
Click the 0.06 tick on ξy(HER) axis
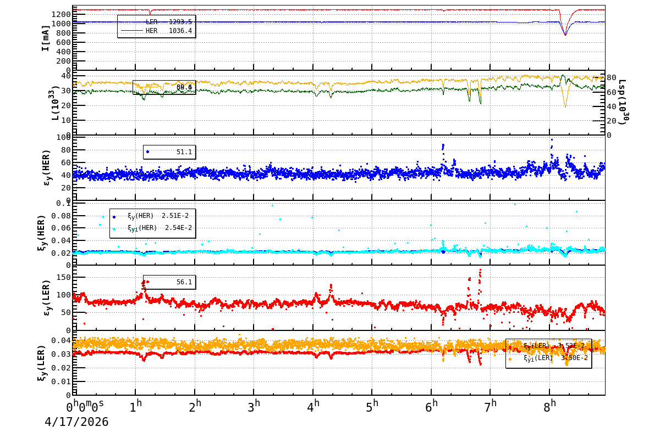pos(61,228)
